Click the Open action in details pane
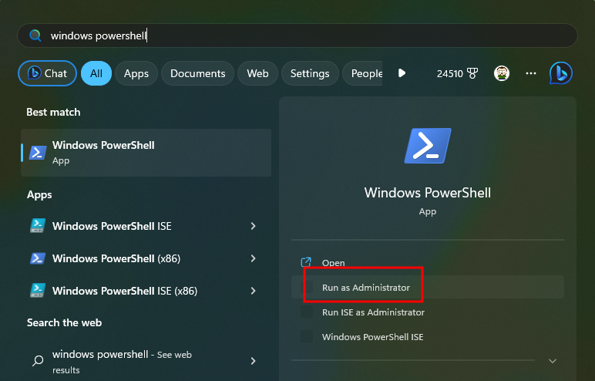The width and height of the screenshot is (595, 381). coord(428,262)
